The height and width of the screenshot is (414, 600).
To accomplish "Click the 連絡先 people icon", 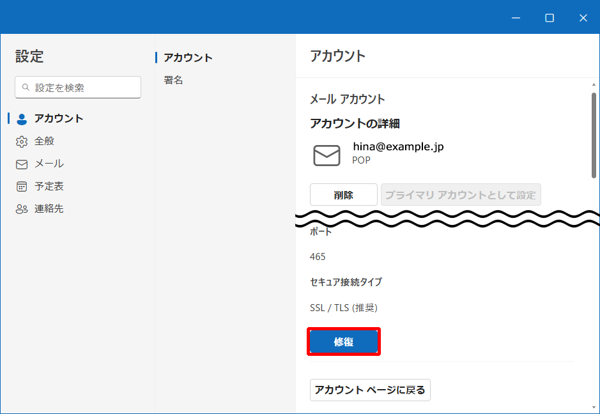I will [22, 209].
